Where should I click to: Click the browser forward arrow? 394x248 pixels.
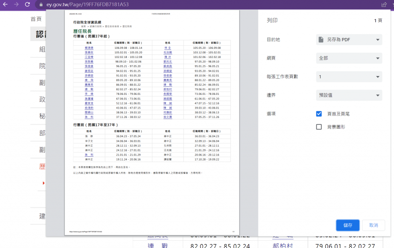click(16, 4)
